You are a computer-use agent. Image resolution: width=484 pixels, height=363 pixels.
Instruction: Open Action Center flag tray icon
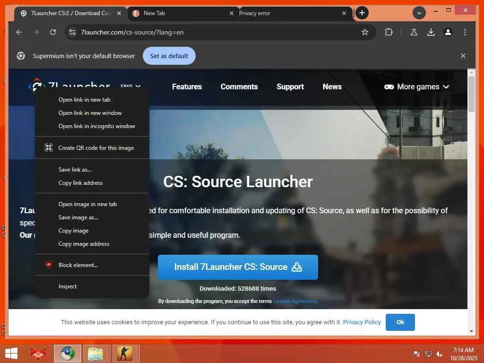pos(416,354)
